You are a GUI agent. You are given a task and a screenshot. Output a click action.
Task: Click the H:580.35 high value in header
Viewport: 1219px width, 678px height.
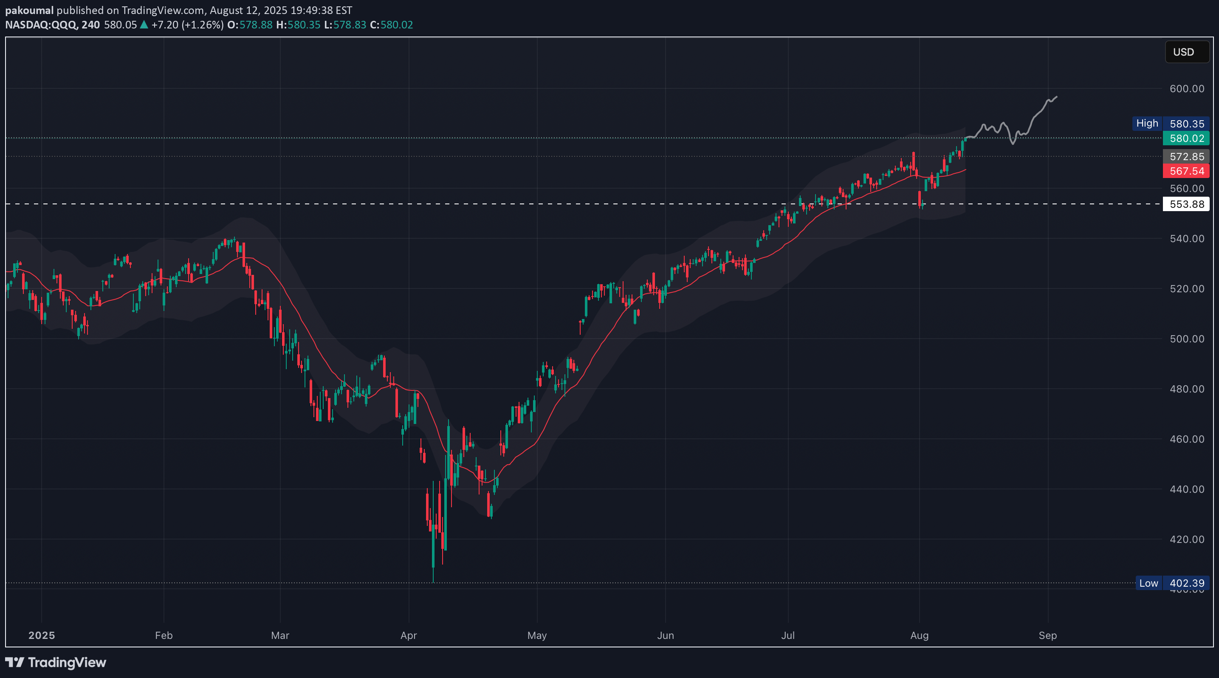[298, 25]
